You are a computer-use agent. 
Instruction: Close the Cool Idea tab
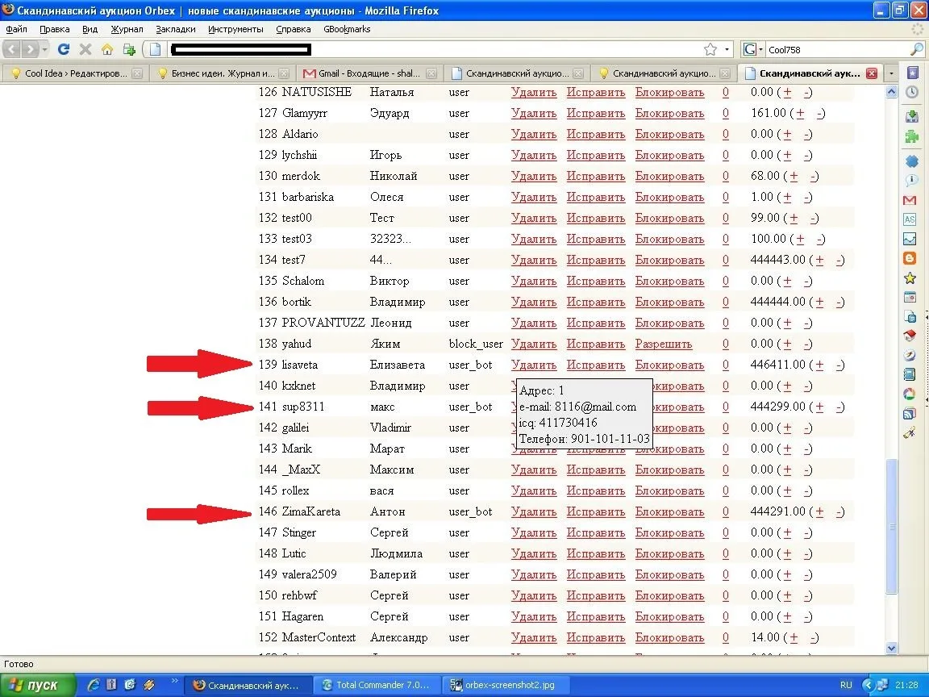pyautogui.click(x=137, y=73)
